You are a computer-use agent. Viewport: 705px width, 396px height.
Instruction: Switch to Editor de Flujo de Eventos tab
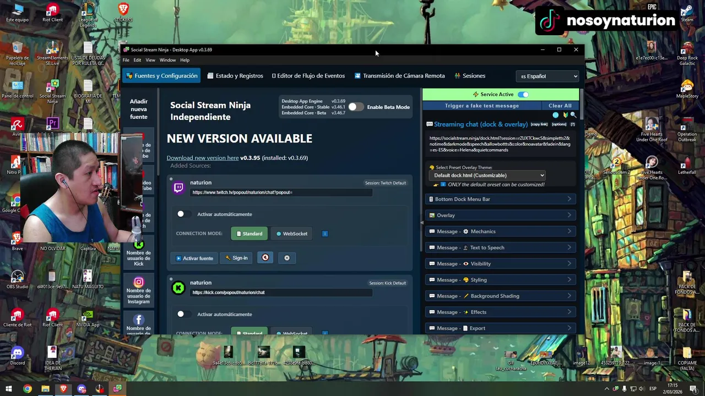(308, 76)
